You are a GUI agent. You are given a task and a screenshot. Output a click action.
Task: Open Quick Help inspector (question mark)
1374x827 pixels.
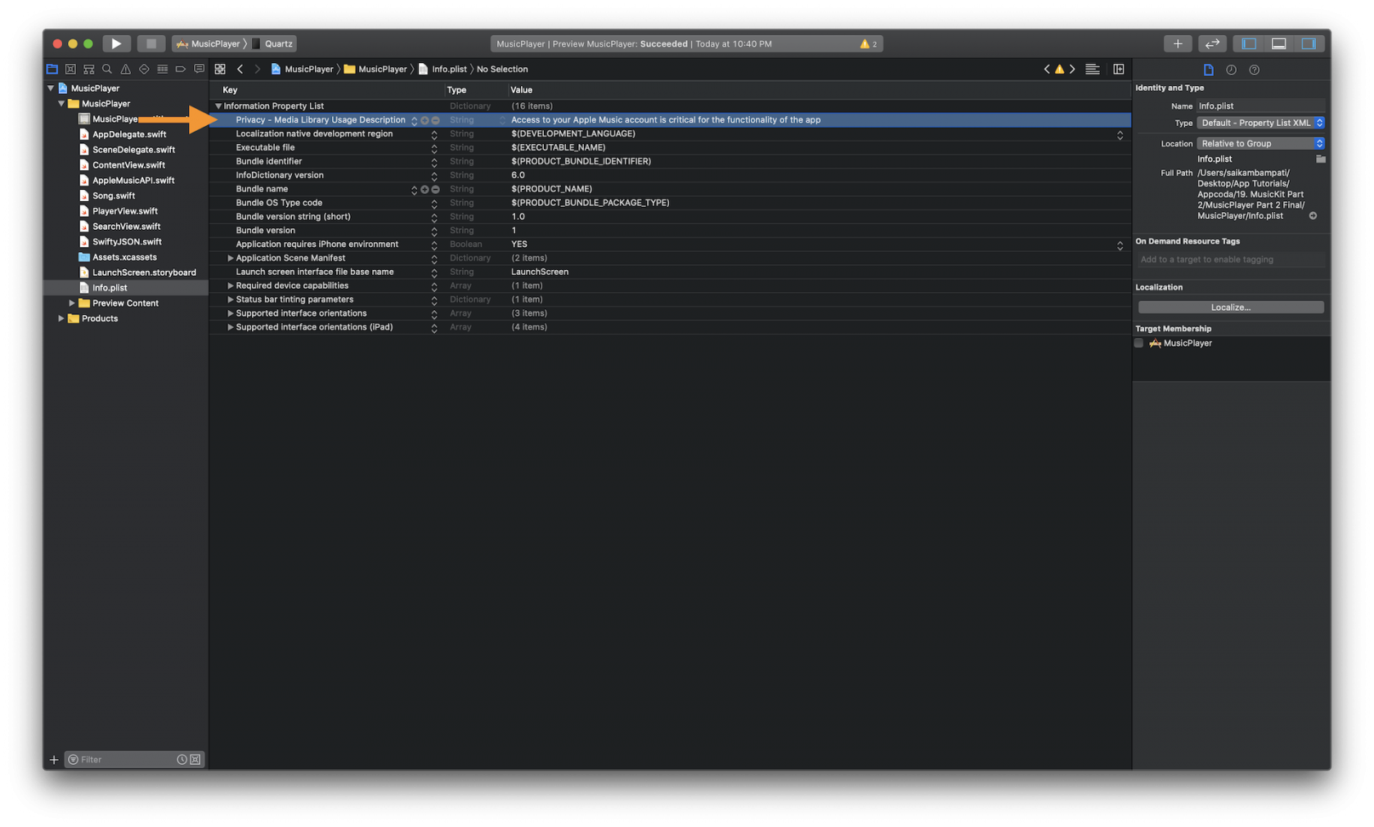coord(1254,70)
